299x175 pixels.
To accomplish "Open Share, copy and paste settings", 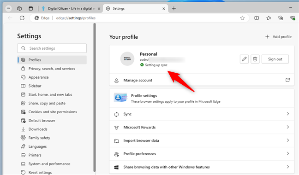I will pyautogui.click(x=52, y=103).
